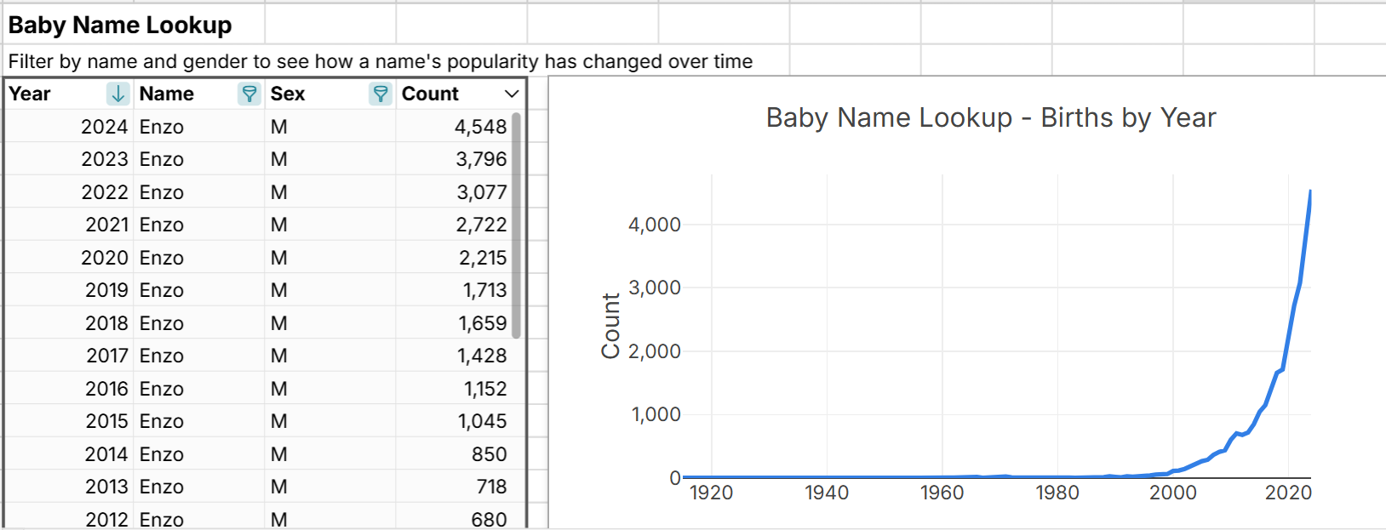The image size is (1386, 530).
Task: Select the Baby Name Lookup title cell
Action: pos(120,26)
